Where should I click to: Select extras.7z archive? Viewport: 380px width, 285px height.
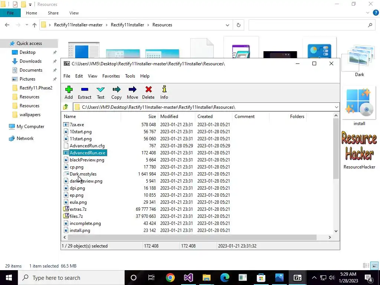[78, 209]
